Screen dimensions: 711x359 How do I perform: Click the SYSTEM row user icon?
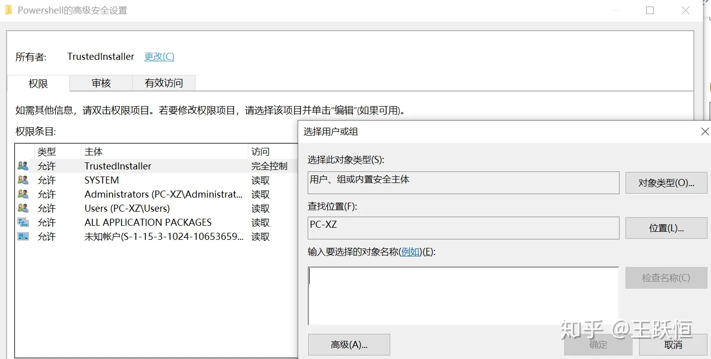pos(23,179)
